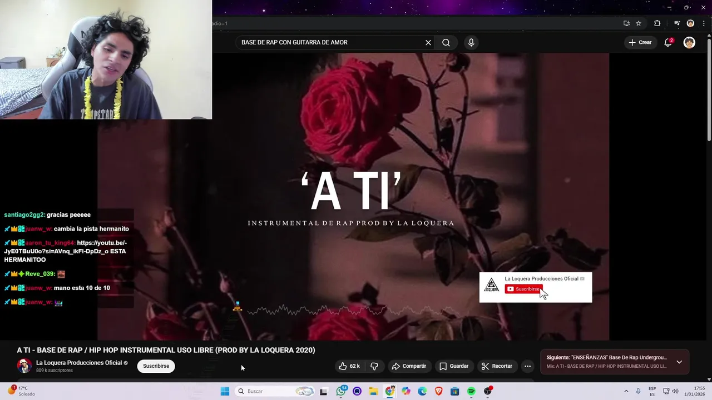Click the page vertical scrollbar
The image size is (712, 400).
tap(709, 89)
